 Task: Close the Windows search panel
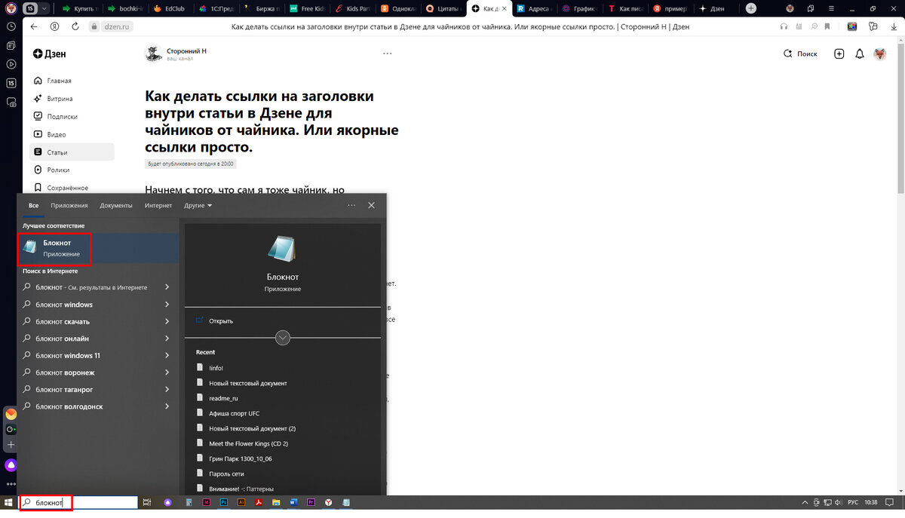[x=371, y=205]
